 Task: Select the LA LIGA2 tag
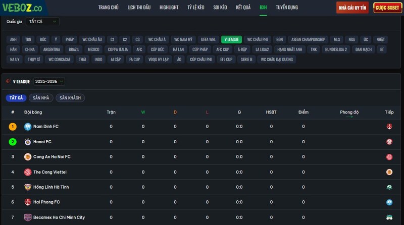(x=262, y=49)
